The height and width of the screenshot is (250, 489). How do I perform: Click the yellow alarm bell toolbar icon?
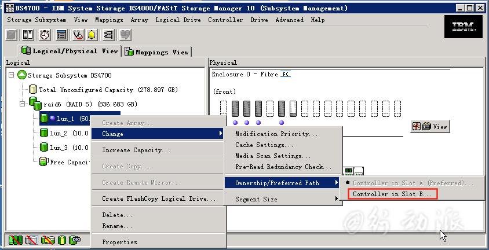pyautogui.click(x=92, y=35)
